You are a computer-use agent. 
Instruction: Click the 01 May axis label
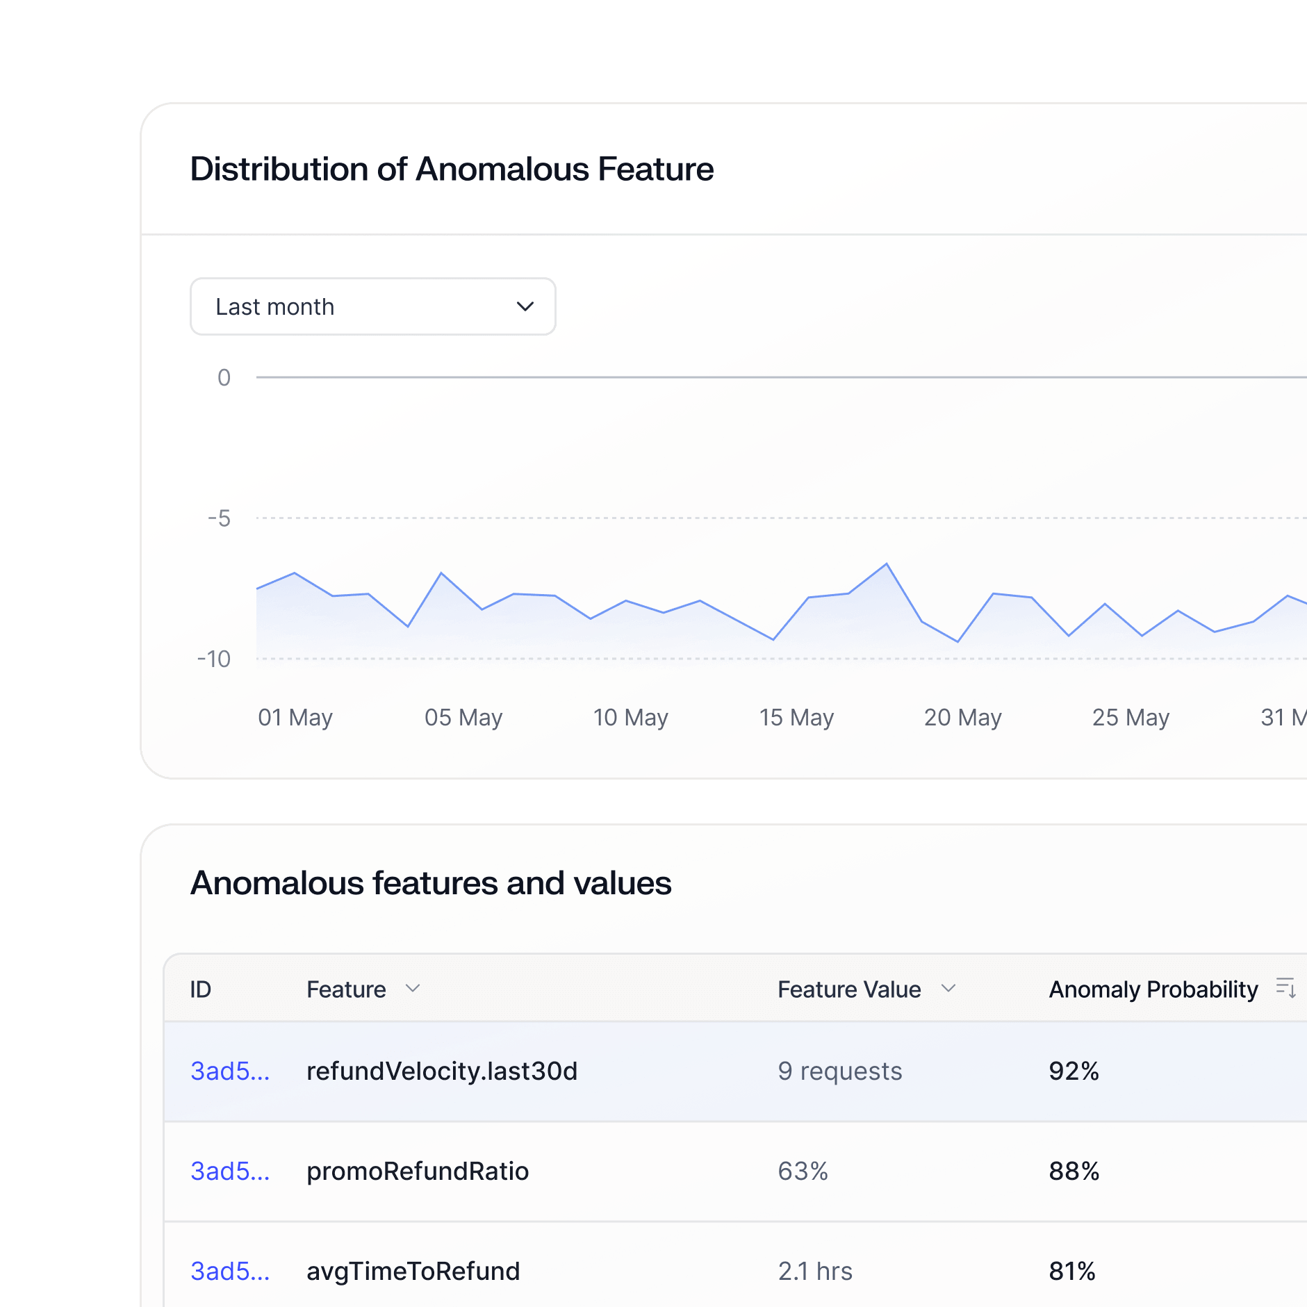(x=295, y=717)
